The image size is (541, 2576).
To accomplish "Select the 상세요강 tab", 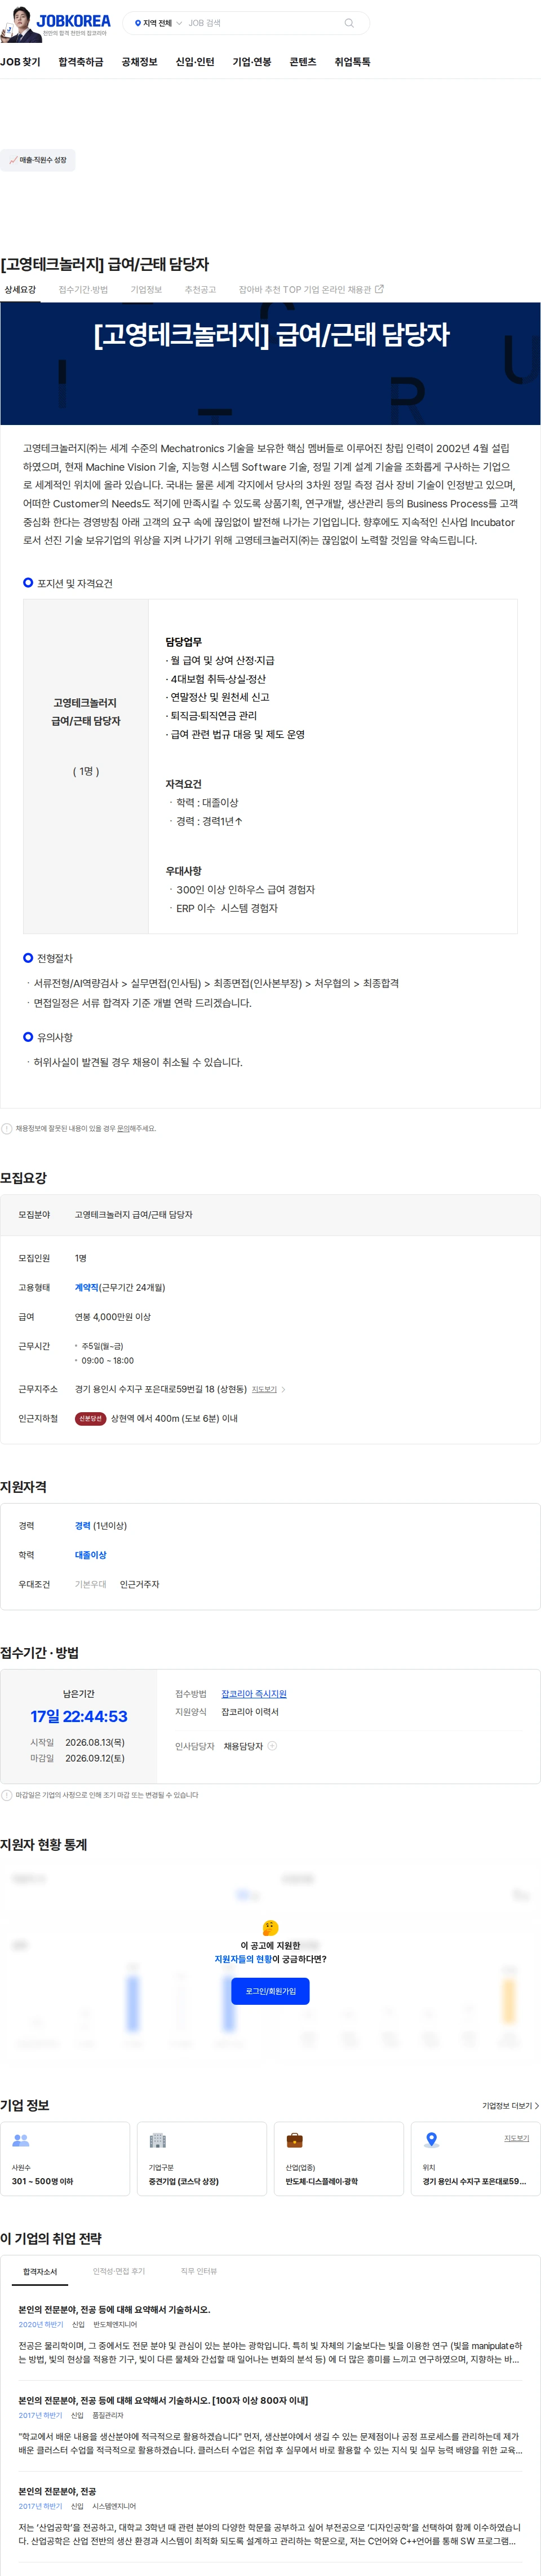I will click(20, 290).
